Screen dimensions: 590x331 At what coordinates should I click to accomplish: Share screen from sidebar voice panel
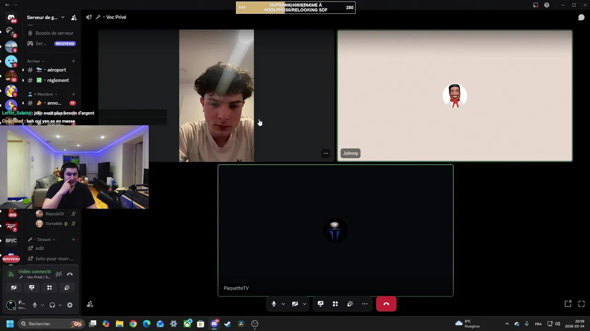pos(31,287)
